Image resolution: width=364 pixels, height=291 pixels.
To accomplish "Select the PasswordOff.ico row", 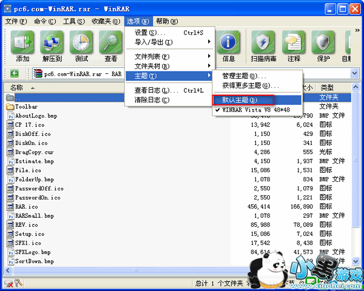I will [x=178, y=189].
